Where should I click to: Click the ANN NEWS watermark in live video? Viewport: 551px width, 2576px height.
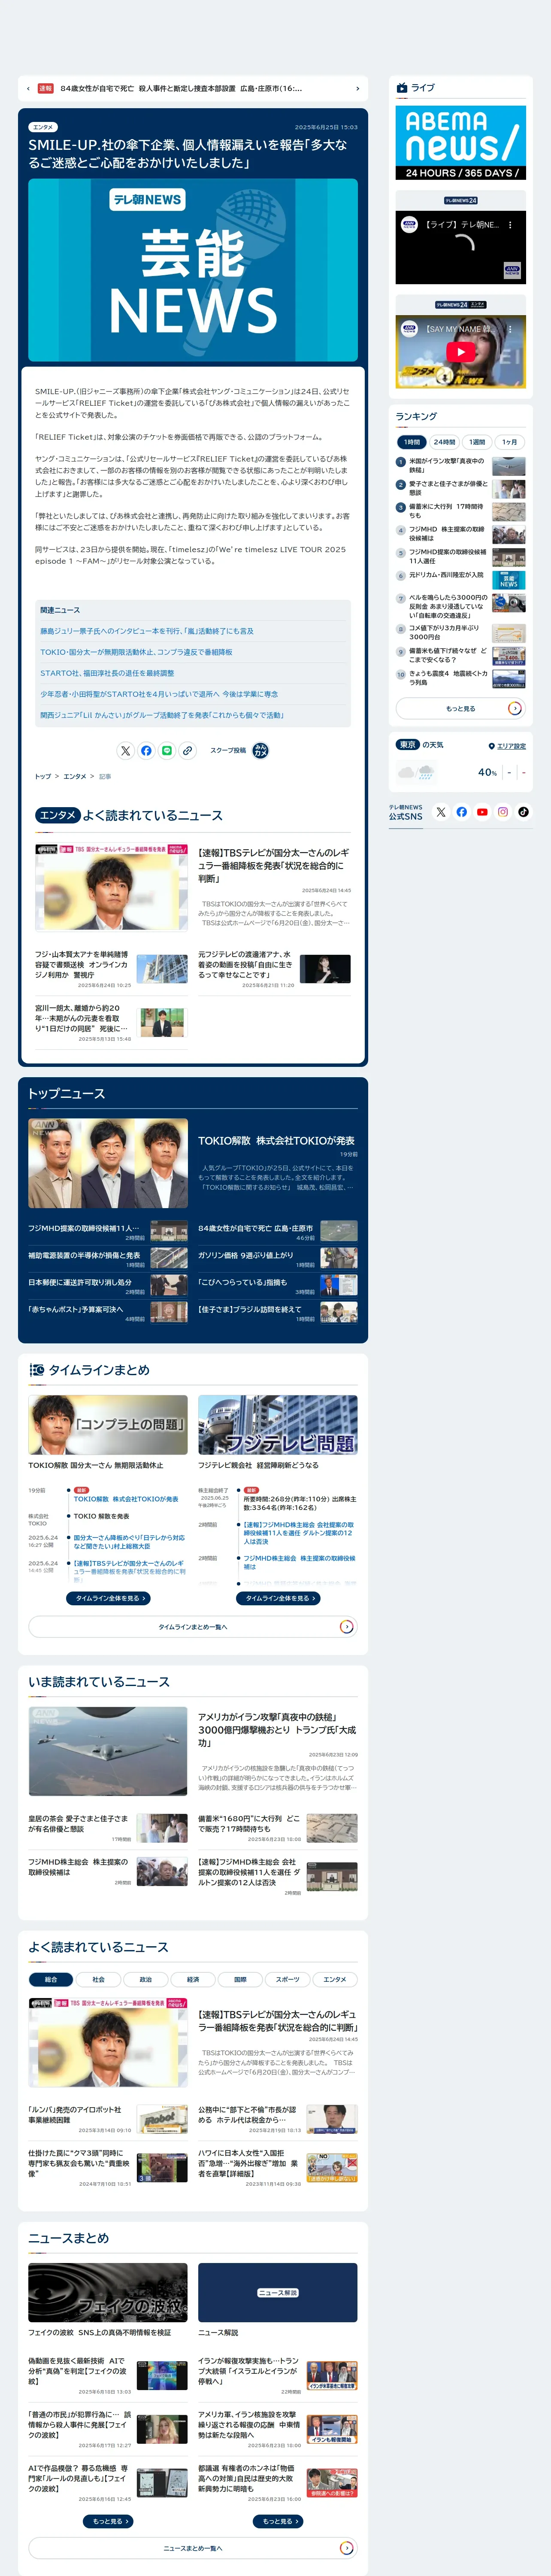512,270
